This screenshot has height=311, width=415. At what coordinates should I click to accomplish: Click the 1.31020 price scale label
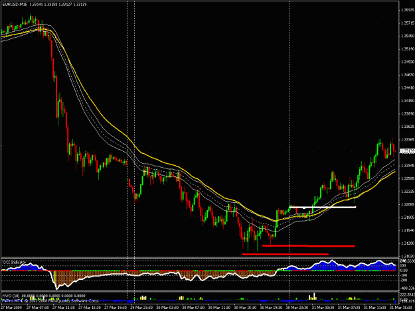(x=408, y=256)
